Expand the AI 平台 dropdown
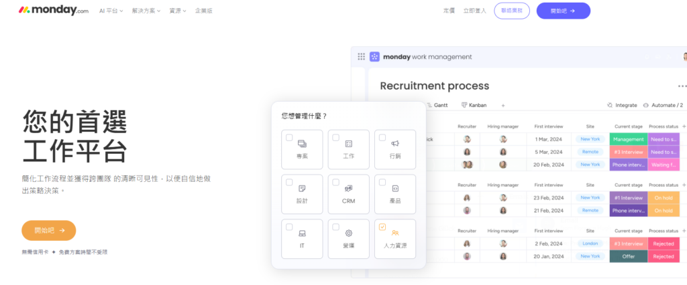 pos(111,11)
